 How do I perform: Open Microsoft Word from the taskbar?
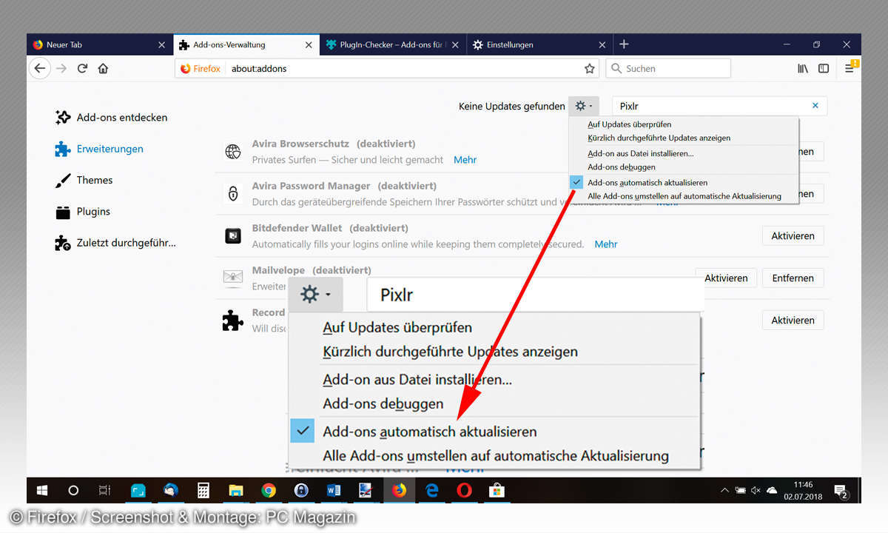click(x=333, y=490)
